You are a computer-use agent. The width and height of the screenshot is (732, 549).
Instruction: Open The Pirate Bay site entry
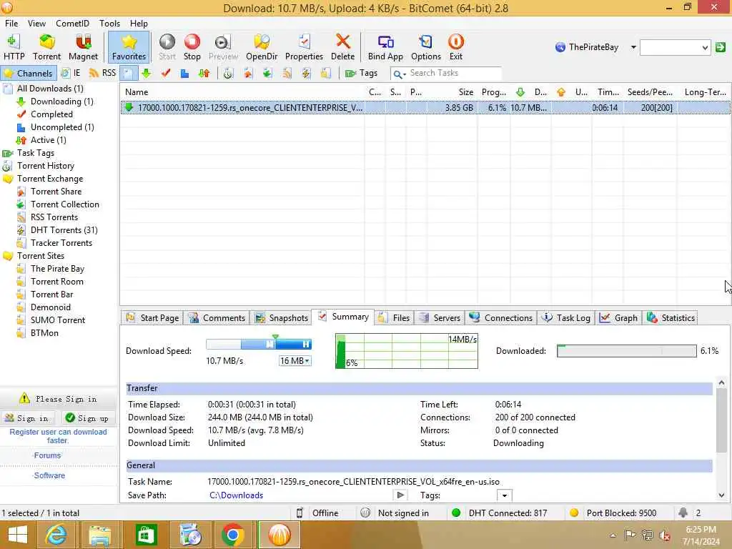pos(51,269)
